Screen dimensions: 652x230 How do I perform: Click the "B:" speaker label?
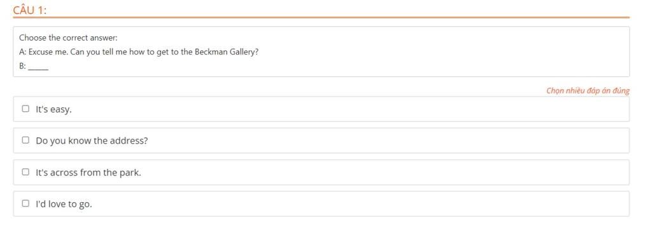point(22,67)
